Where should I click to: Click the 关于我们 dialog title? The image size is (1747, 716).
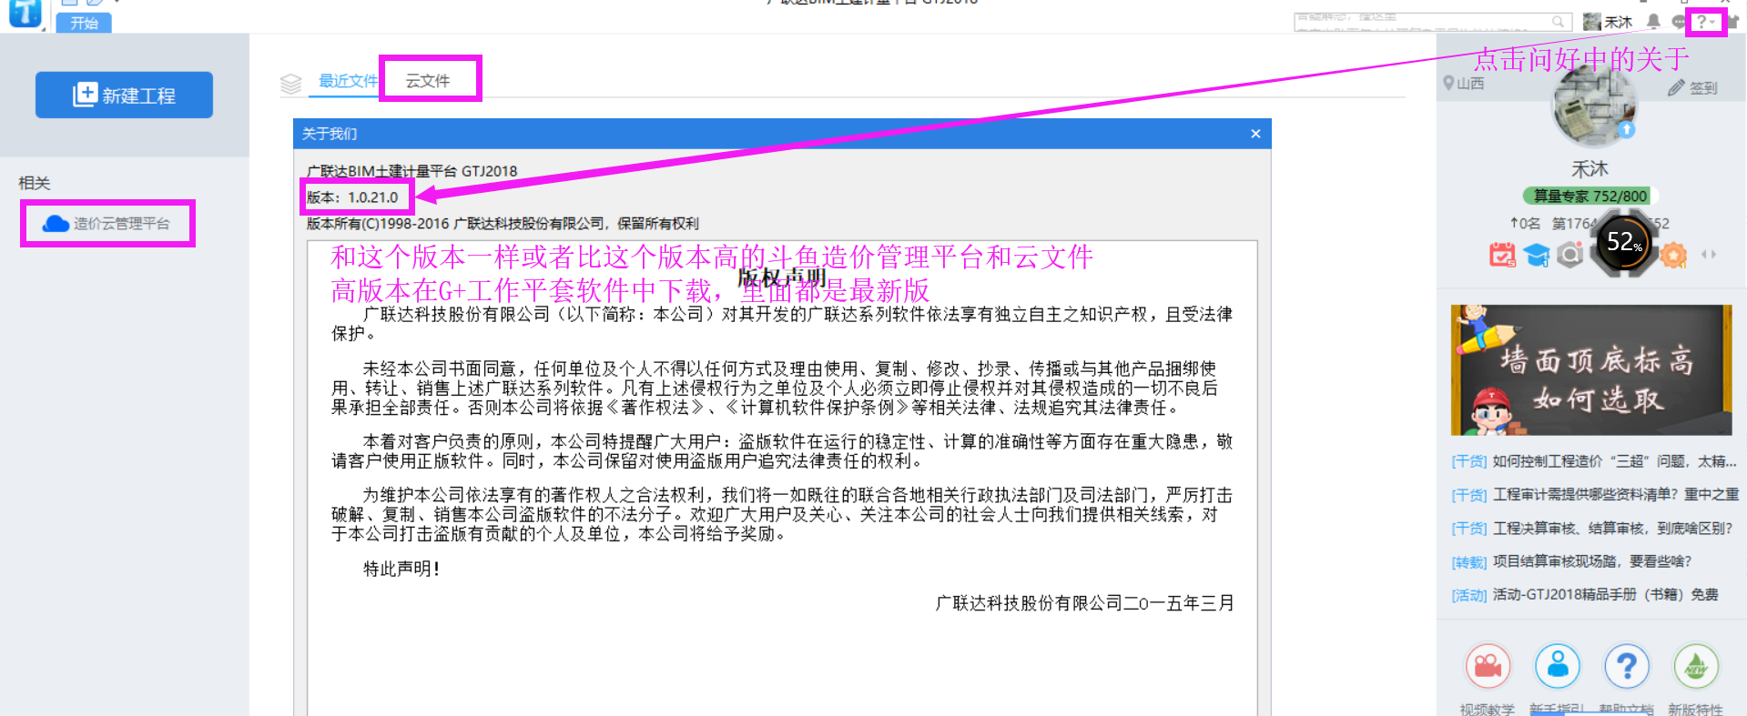[x=330, y=134]
